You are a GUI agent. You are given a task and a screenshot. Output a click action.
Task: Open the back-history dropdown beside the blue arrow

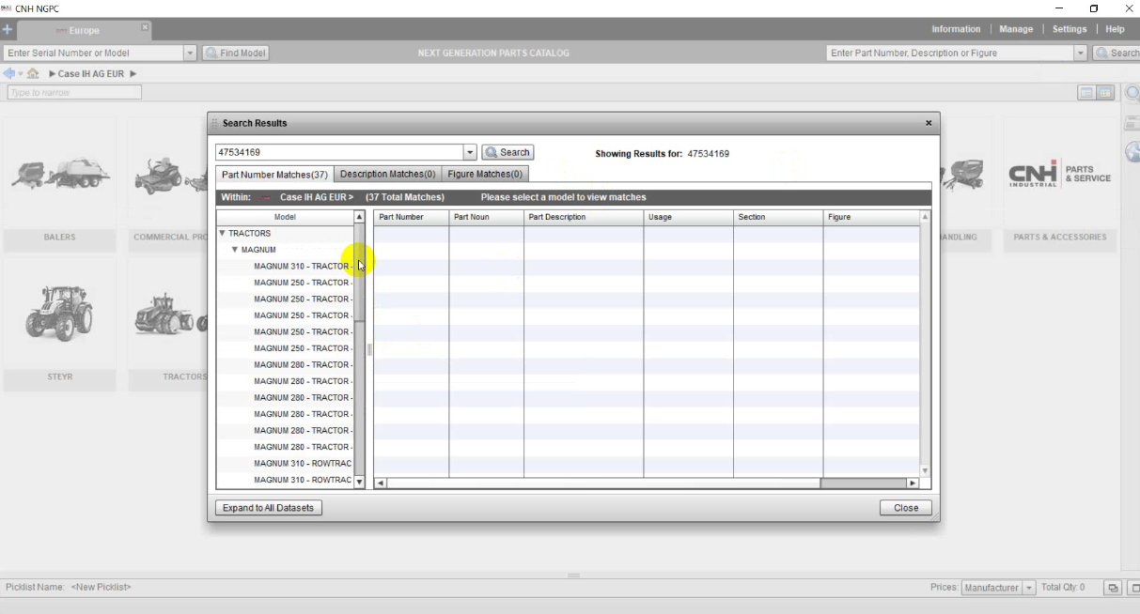(21, 74)
